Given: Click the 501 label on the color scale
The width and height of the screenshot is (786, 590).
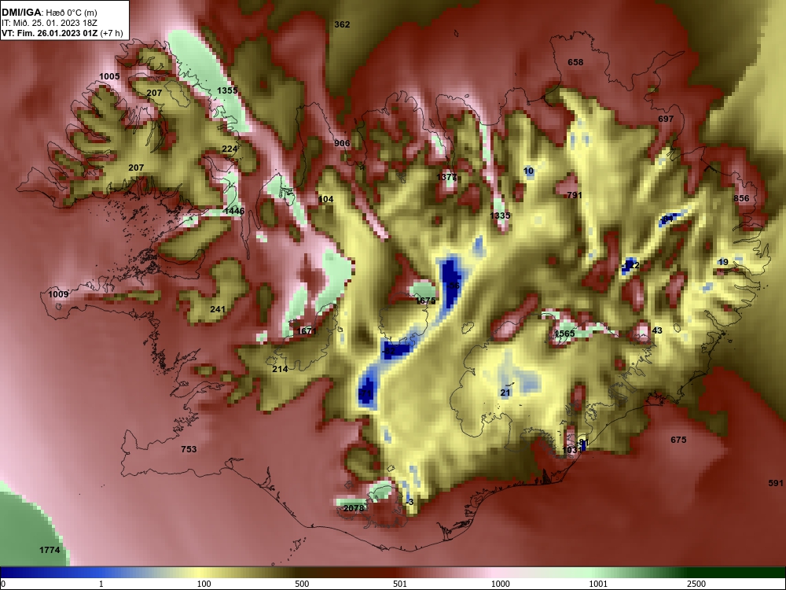Looking at the screenshot, I should click(x=399, y=584).
